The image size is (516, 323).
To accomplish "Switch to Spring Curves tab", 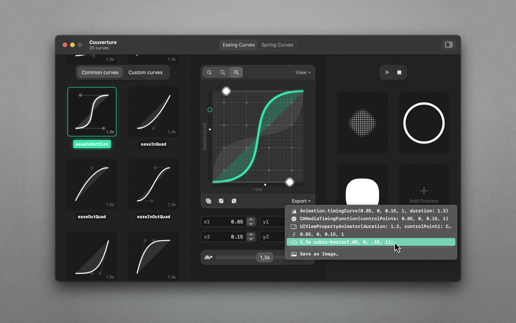I will pyautogui.click(x=277, y=45).
